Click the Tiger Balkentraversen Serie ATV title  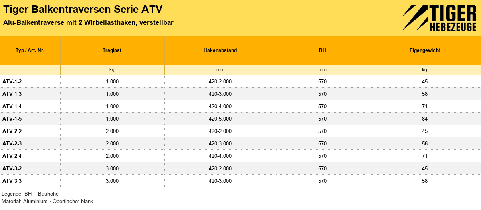coord(83,10)
